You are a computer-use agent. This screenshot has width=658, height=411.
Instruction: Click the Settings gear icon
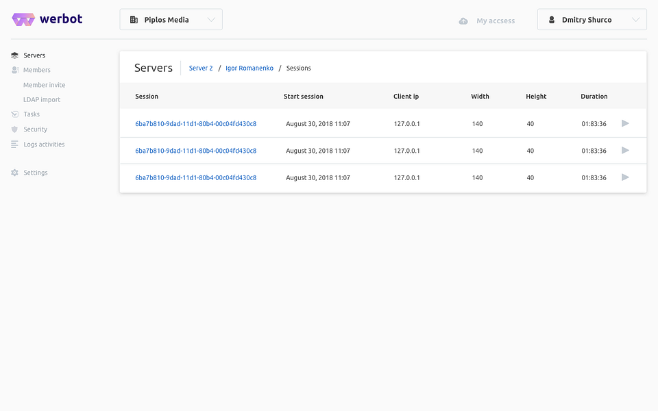(15, 173)
